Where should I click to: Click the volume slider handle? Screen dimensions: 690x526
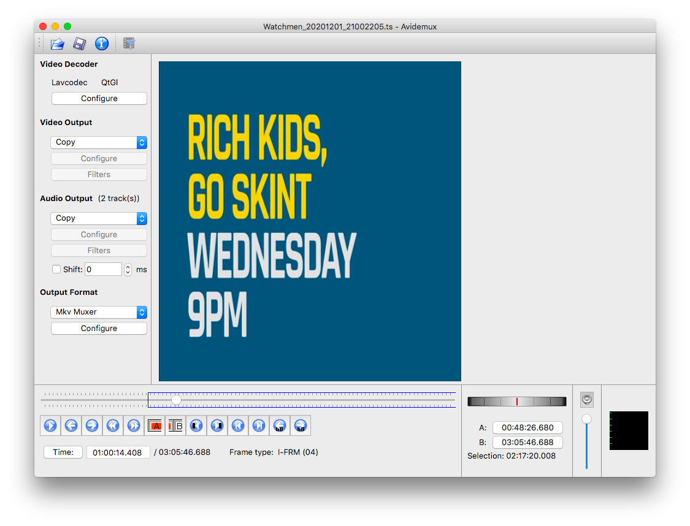586,419
